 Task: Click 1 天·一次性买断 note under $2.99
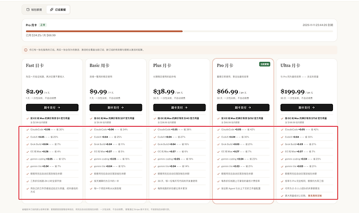[x=41, y=98]
